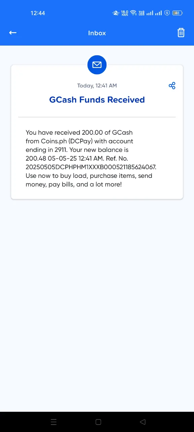Tap the Today, 12:41 AM timestamp
The width and height of the screenshot is (194, 432).
point(97,86)
